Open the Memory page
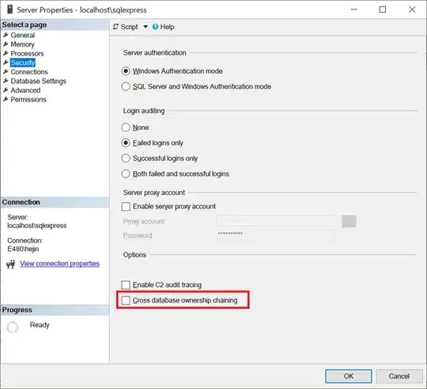 22,44
